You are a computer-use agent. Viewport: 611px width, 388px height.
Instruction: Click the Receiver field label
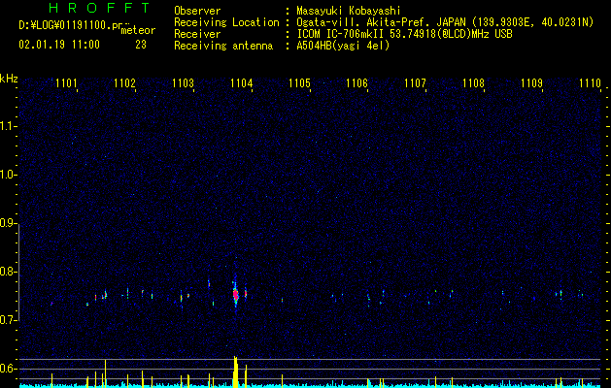tap(197, 34)
